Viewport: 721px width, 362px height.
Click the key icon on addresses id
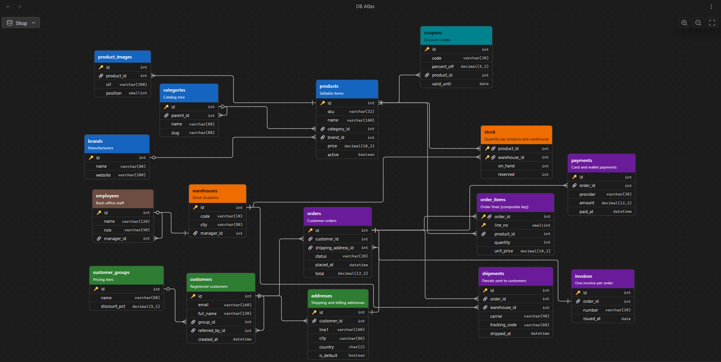pyautogui.click(x=314, y=312)
